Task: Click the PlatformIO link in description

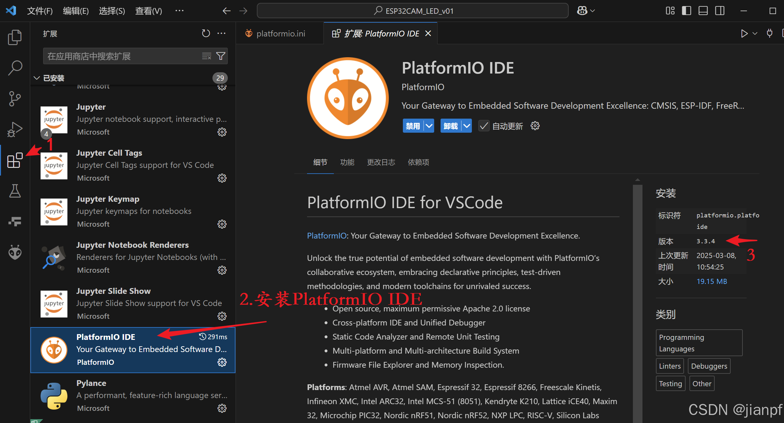Action: (327, 236)
